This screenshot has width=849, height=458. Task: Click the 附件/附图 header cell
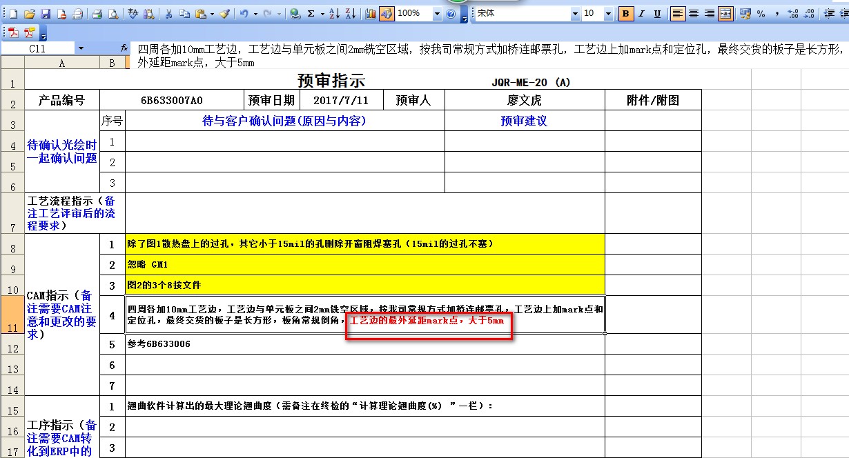point(653,100)
